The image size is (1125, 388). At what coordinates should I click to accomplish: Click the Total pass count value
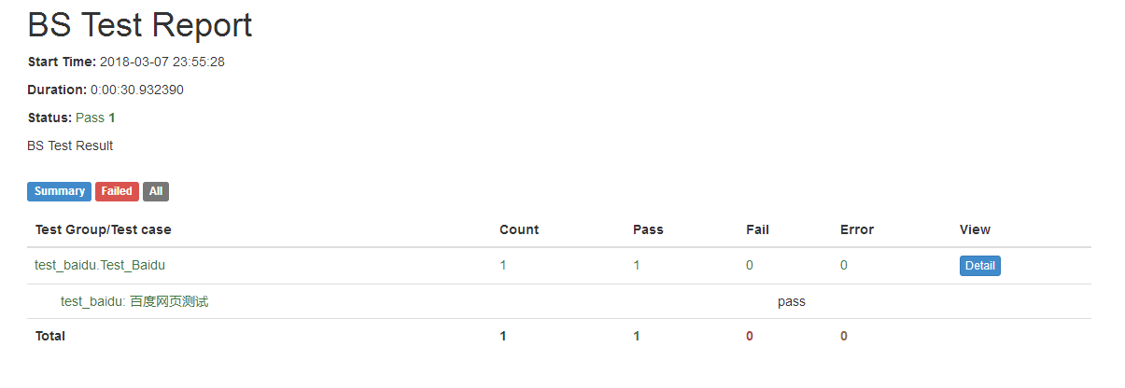637,336
